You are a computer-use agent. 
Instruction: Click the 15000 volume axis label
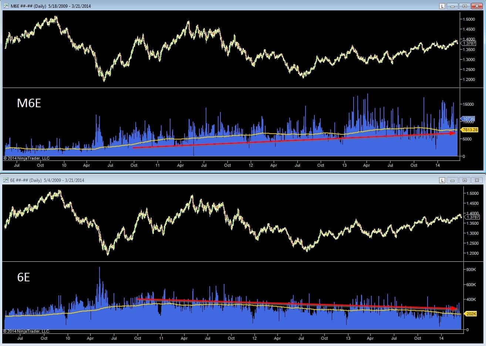(468, 104)
